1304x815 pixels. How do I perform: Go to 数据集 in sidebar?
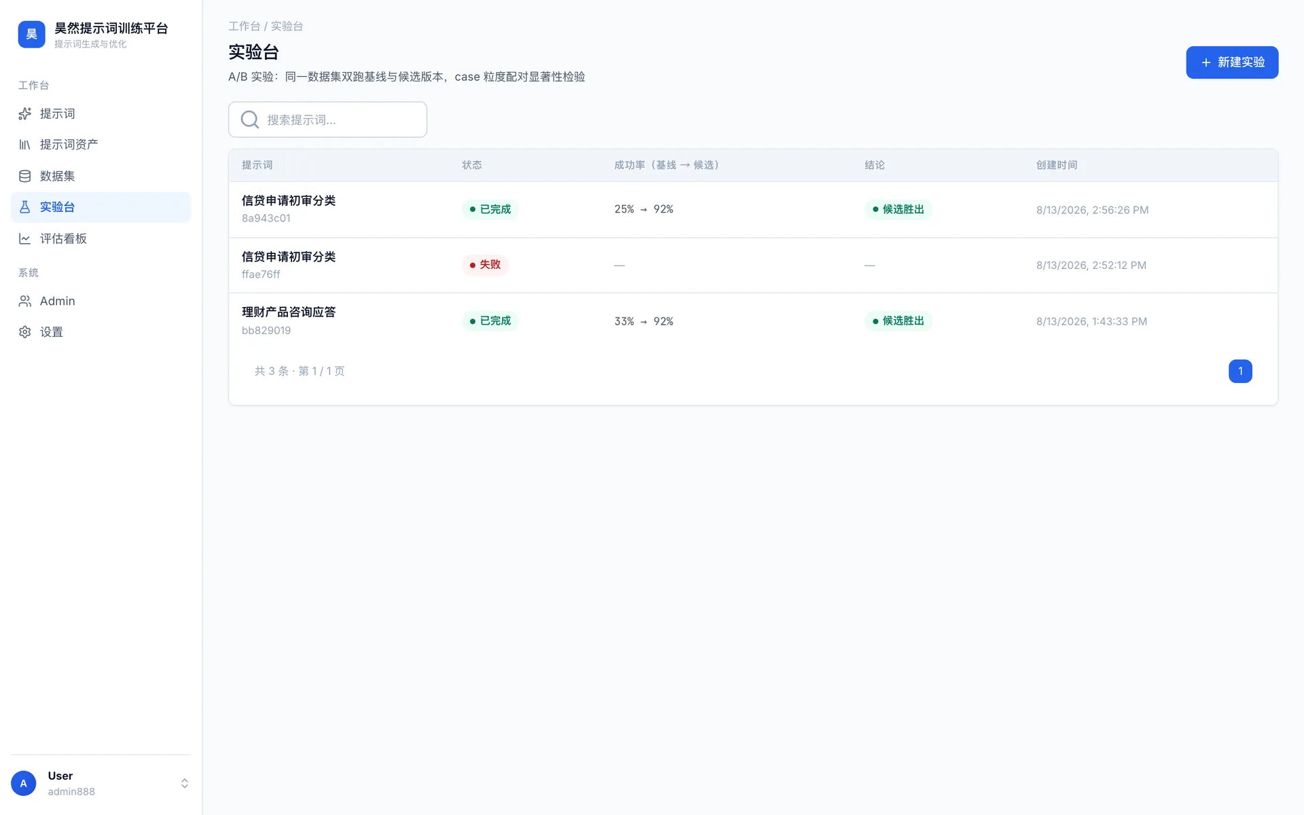coord(101,176)
